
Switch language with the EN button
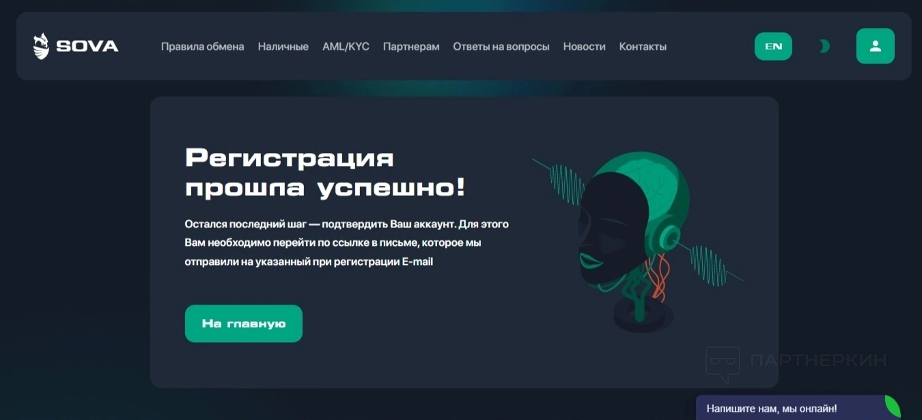[x=773, y=46]
